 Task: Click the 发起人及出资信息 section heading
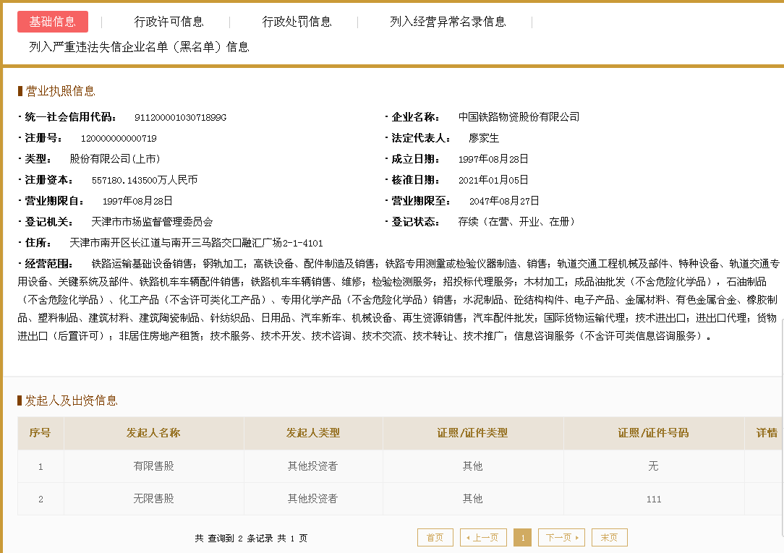click(x=71, y=400)
